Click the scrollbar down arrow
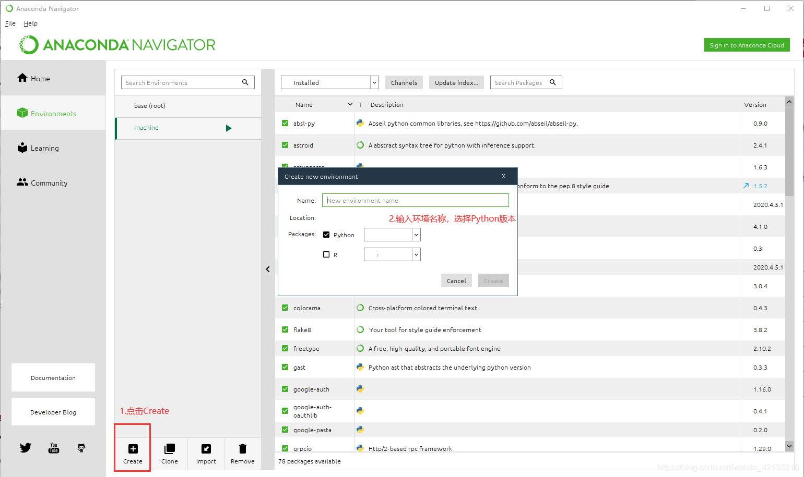This screenshot has width=804, height=477. tap(789, 446)
